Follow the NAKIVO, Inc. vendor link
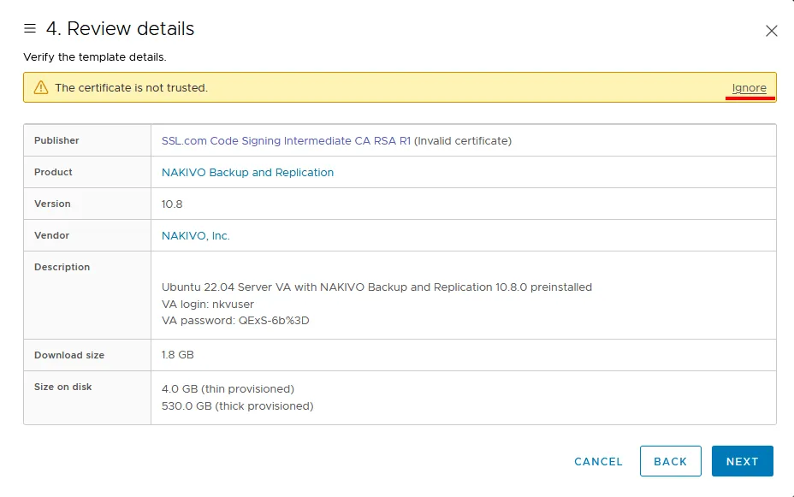The height and width of the screenshot is (497, 794). click(x=196, y=235)
